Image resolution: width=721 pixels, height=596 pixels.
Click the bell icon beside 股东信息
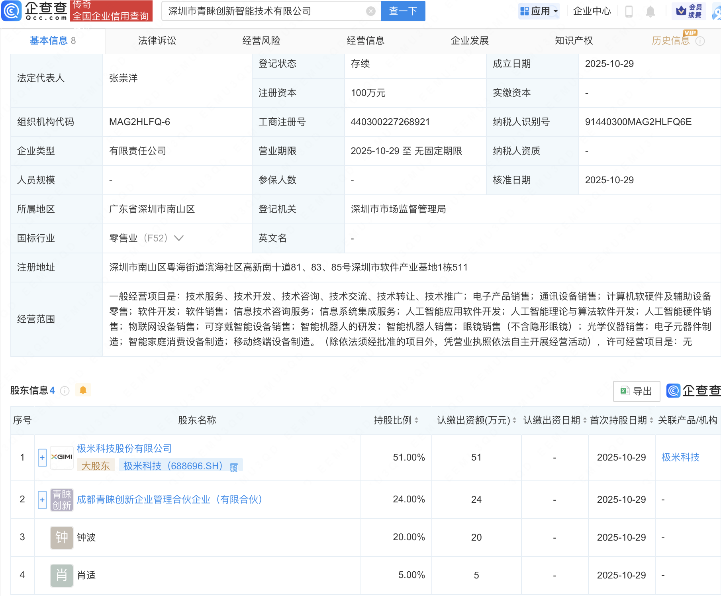pyautogui.click(x=83, y=390)
